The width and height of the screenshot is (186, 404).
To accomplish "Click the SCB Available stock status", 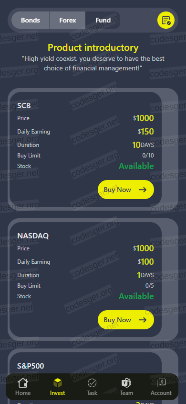I will click(x=136, y=166).
